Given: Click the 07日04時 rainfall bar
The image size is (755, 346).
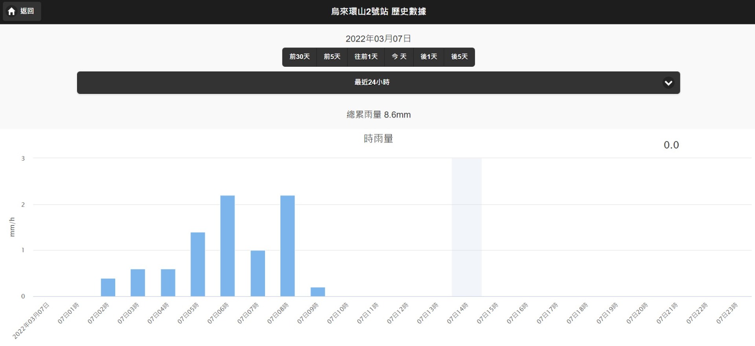Looking at the screenshot, I should pos(168,283).
